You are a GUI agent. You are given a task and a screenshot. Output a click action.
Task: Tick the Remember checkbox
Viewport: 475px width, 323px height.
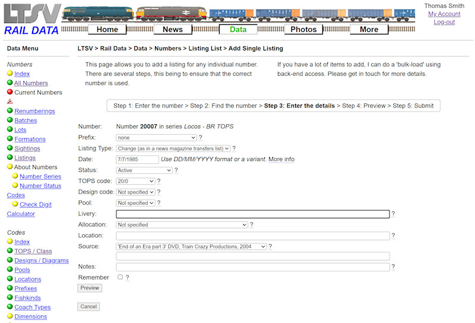121,277
